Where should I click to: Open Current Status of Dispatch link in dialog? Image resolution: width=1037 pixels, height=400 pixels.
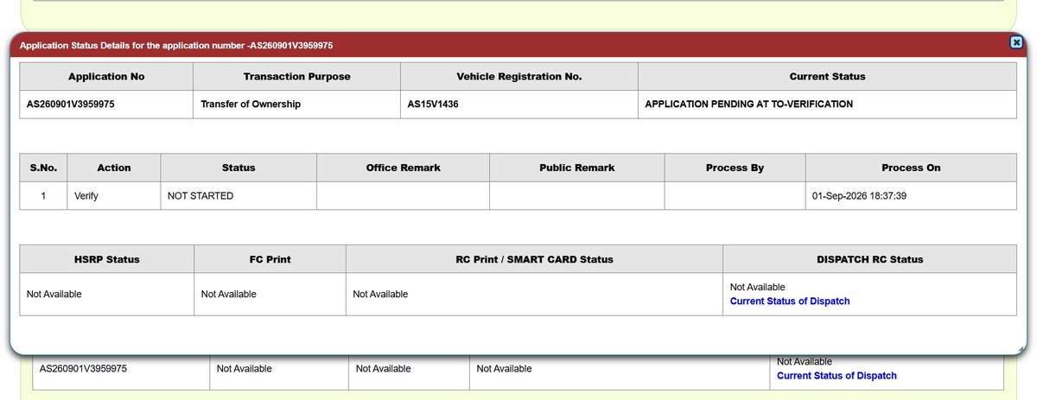click(x=790, y=302)
